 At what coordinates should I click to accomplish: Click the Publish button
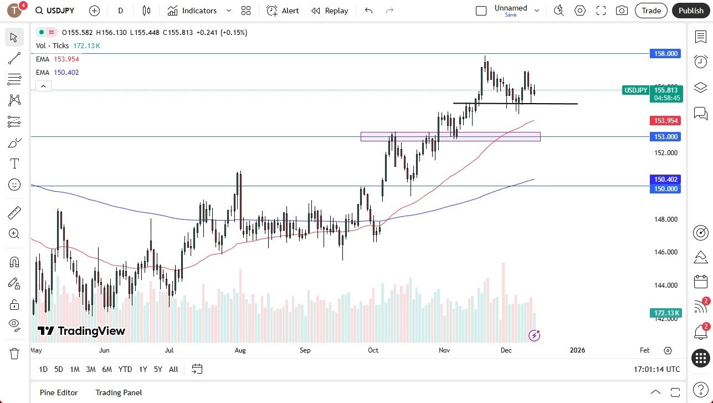690,11
